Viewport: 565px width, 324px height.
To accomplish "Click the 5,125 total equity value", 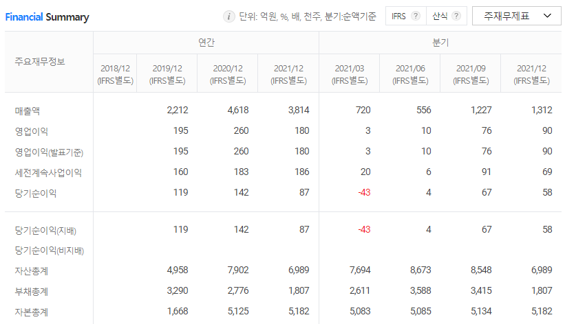I will [x=238, y=311].
